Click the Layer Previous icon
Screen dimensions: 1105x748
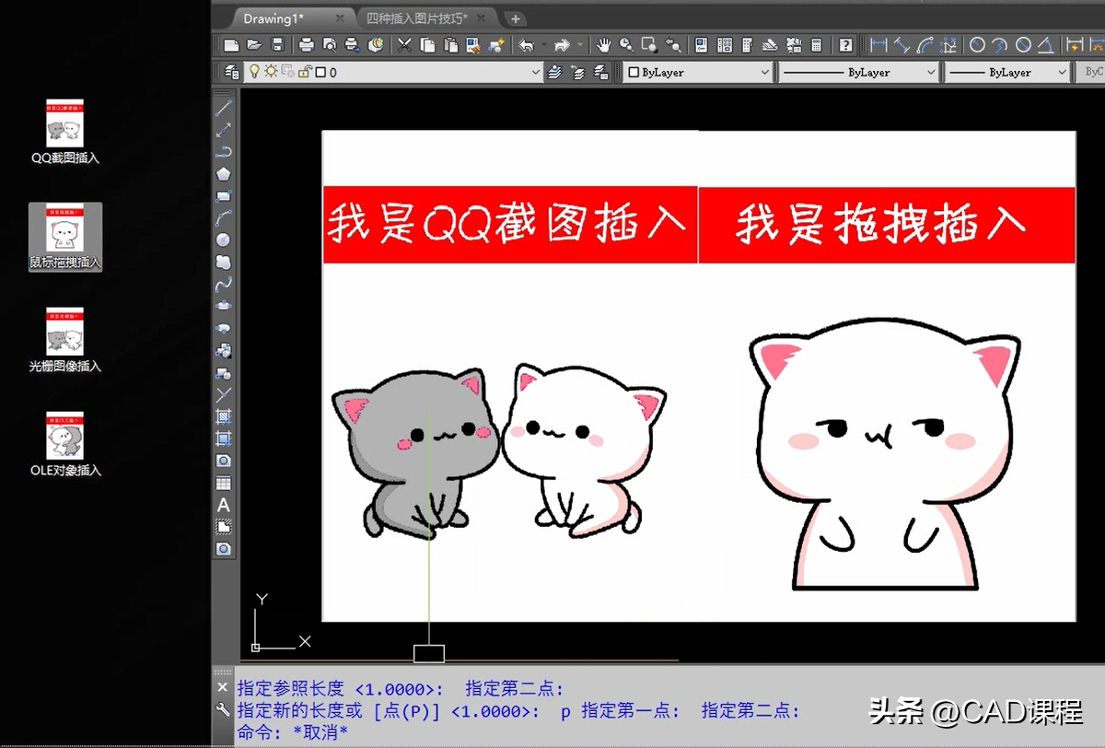click(577, 72)
